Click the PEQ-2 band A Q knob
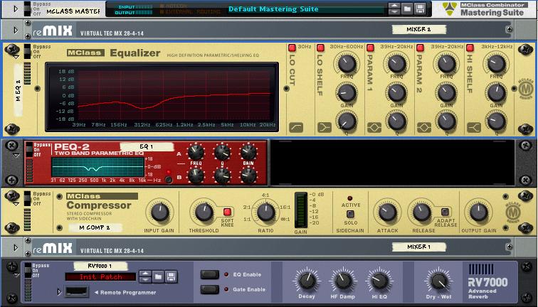The width and height of the screenshot is (538, 307). coord(222,151)
